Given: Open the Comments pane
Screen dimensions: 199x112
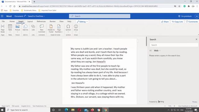Looking at the screenshot, I should tap(192, 22).
